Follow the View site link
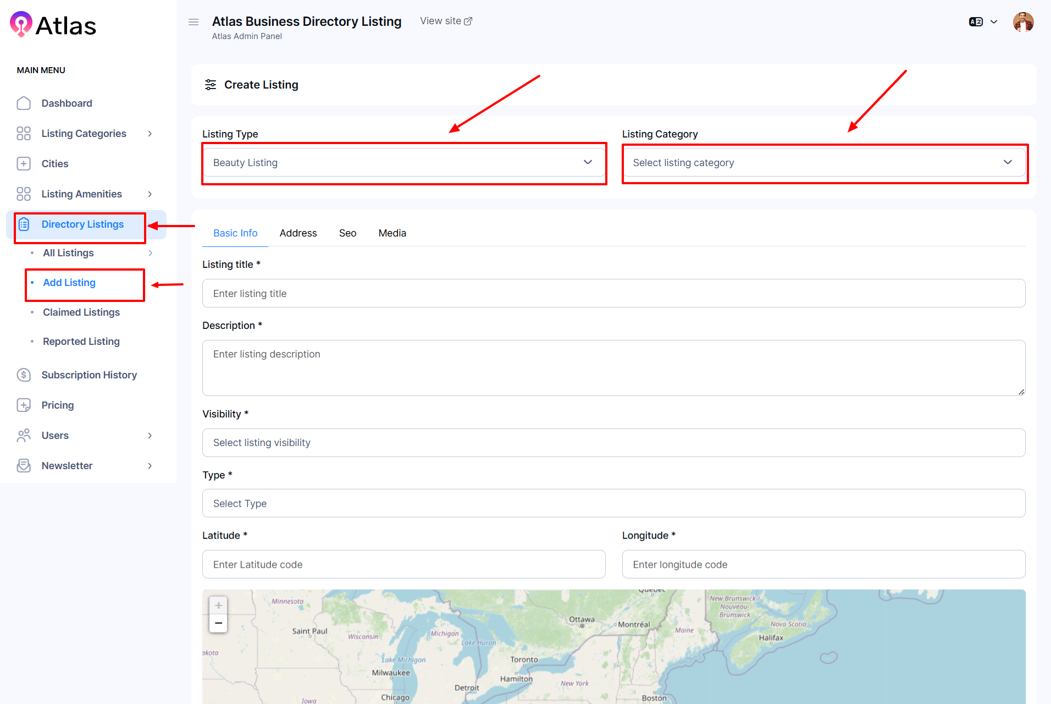Viewport: 1051px width, 704px height. (x=446, y=21)
